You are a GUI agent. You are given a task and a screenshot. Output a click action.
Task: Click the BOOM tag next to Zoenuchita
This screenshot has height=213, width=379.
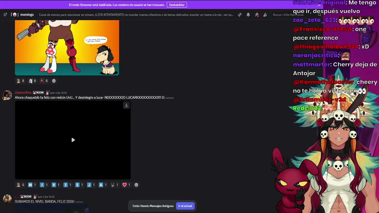(38, 93)
